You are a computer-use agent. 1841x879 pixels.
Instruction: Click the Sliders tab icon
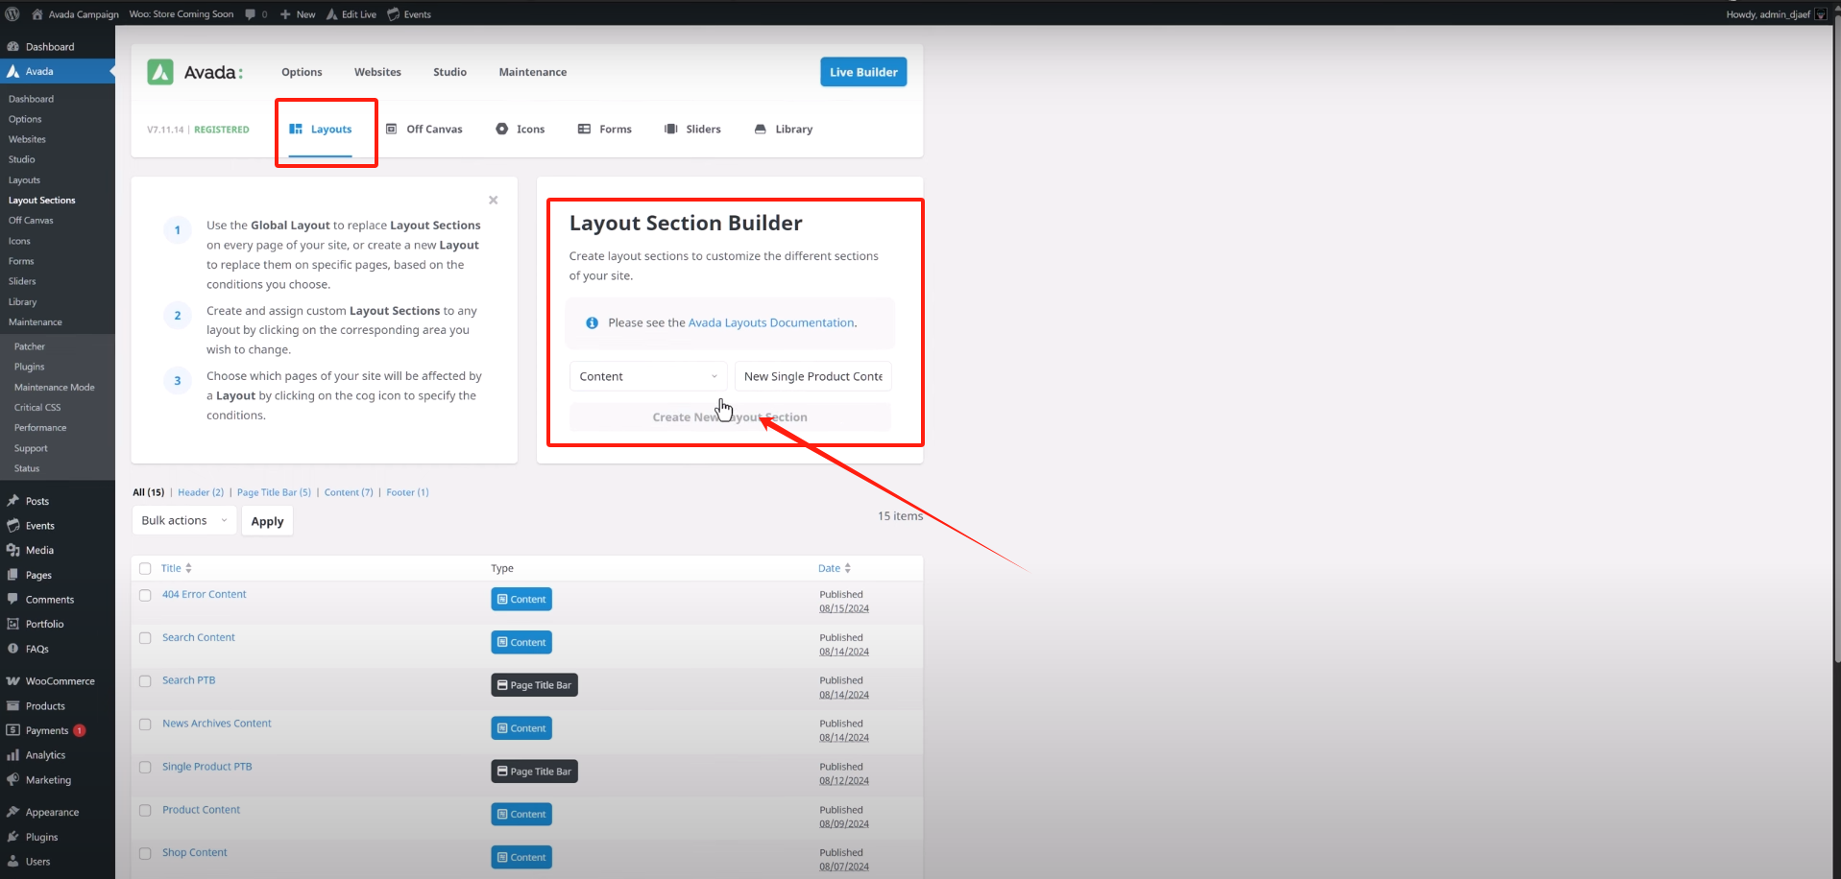click(x=671, y=129)
